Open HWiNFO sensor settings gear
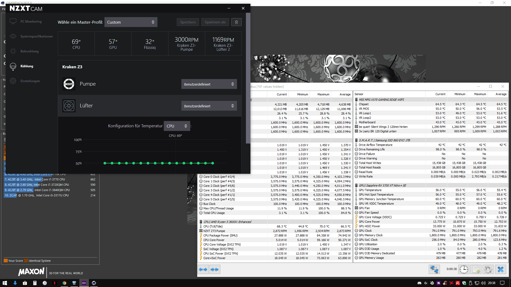Screen dimensions: 511x287 coord(488,269)
